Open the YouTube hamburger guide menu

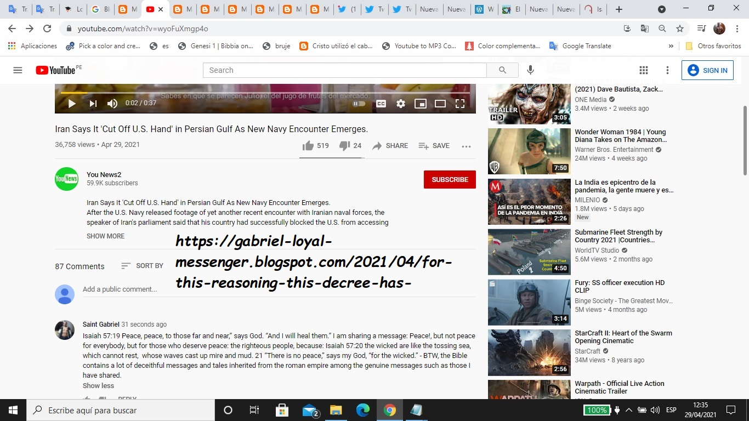coord(18,70)
